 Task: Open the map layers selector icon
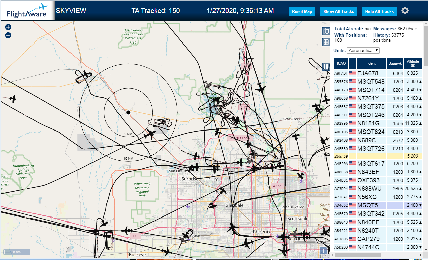coord(326,31)
